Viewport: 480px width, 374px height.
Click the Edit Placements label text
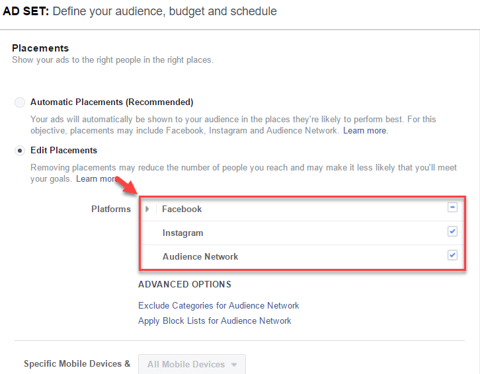[x=63, y=150]
